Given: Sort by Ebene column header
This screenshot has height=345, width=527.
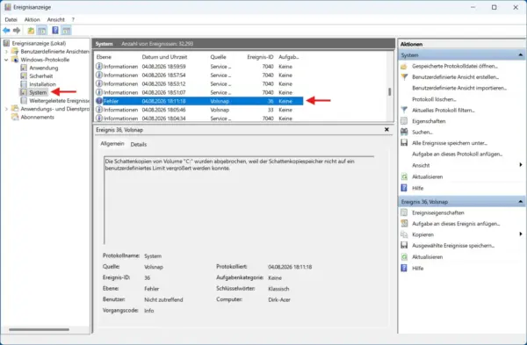Looking at the screenshot, I should [x=104, y=57].
